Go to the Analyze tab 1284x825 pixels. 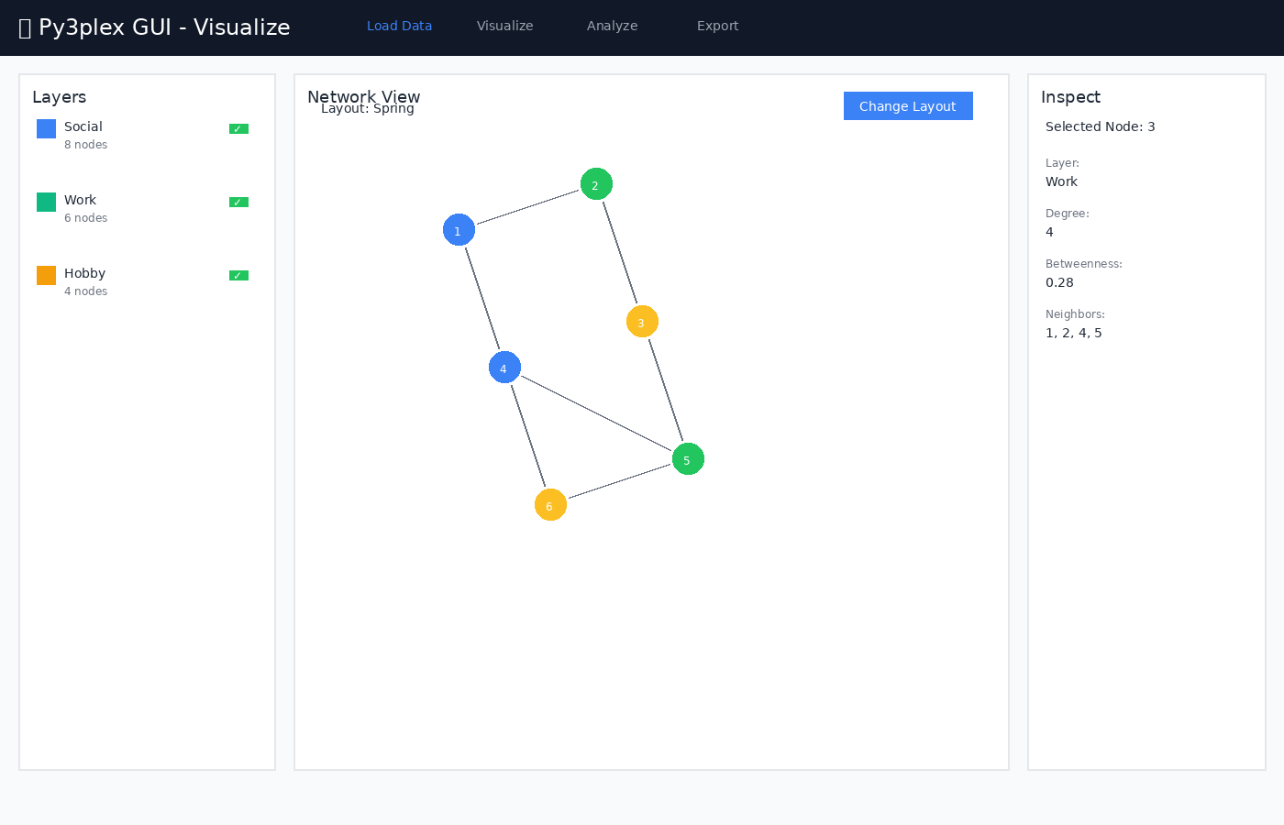coord(612,26)
